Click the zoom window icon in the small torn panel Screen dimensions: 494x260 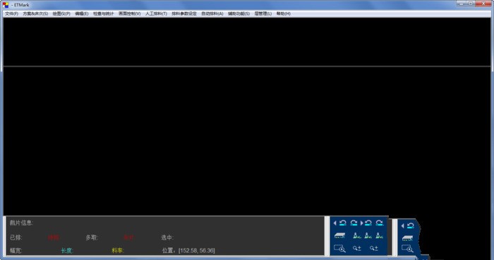tap(407, 249)
